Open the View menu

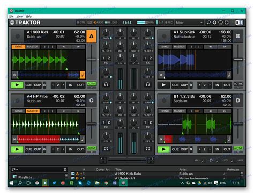[x=19, y=16]
